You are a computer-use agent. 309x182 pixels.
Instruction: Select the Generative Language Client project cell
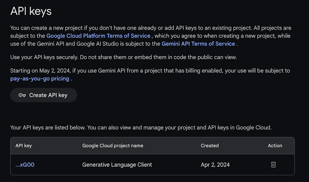[117, 165]
